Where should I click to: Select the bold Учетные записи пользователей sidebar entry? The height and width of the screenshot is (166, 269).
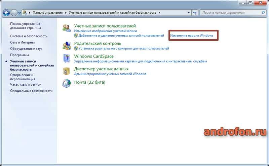[32, 65]
